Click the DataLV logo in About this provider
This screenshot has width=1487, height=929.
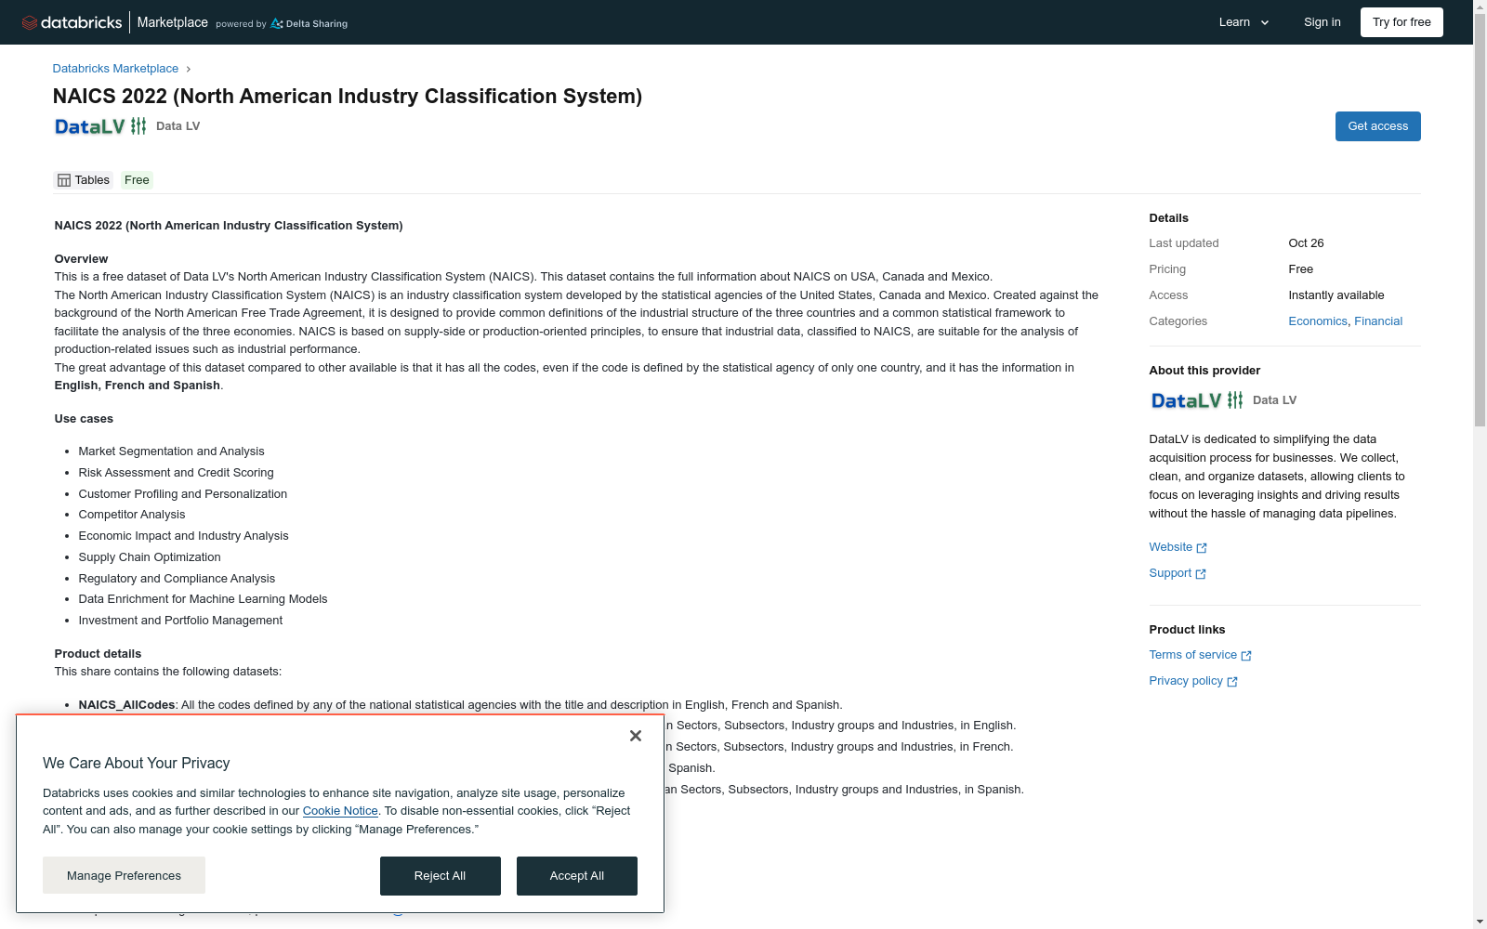tap(1197, 400)
